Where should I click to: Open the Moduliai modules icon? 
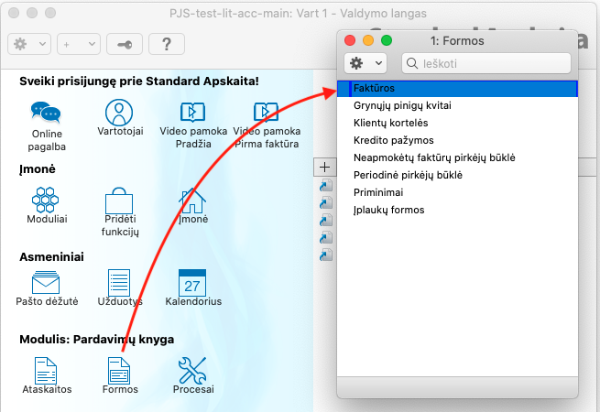46,201
